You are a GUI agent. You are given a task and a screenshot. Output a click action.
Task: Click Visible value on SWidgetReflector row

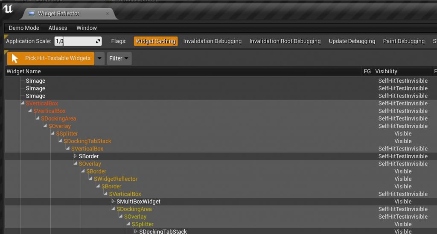tap(403, 179)
